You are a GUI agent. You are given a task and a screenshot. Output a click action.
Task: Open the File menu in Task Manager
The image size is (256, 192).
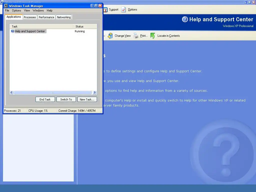click(x=7, y=10)
